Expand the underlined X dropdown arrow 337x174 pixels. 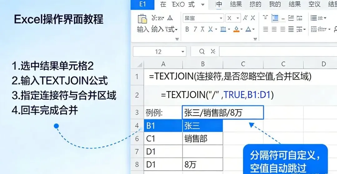point(216,29)
